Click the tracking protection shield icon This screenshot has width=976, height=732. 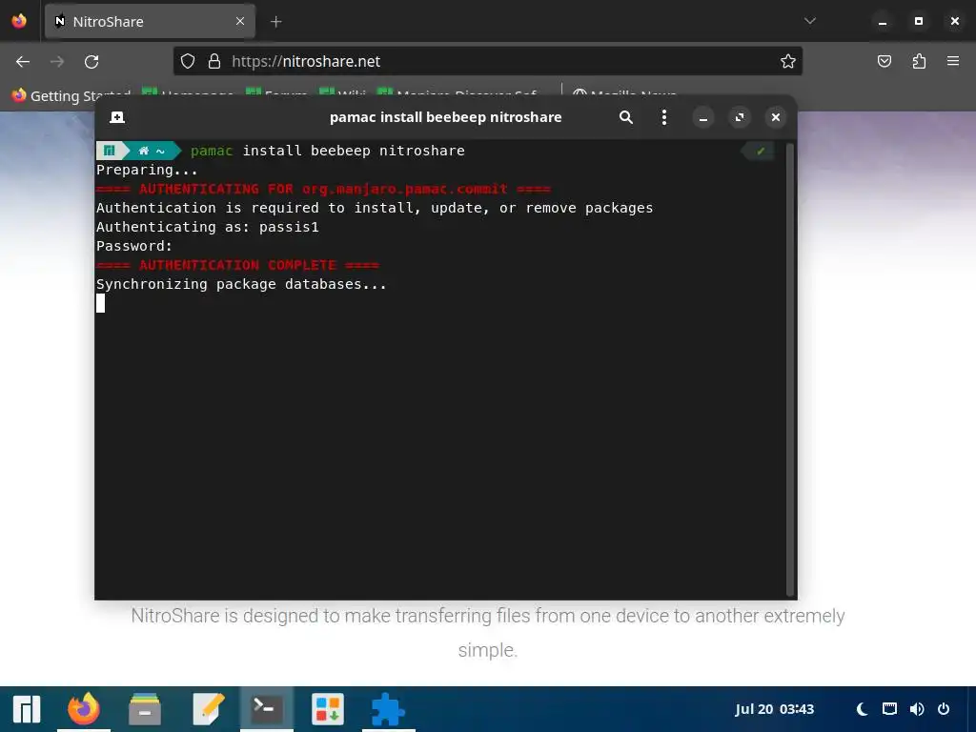188,61
